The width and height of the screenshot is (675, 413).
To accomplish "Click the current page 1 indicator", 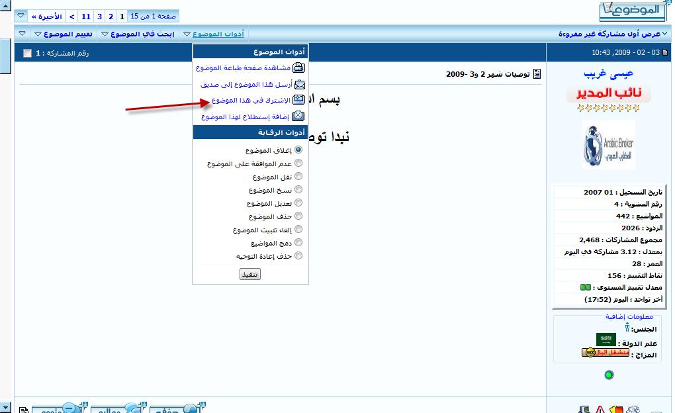I will [122, 17].
